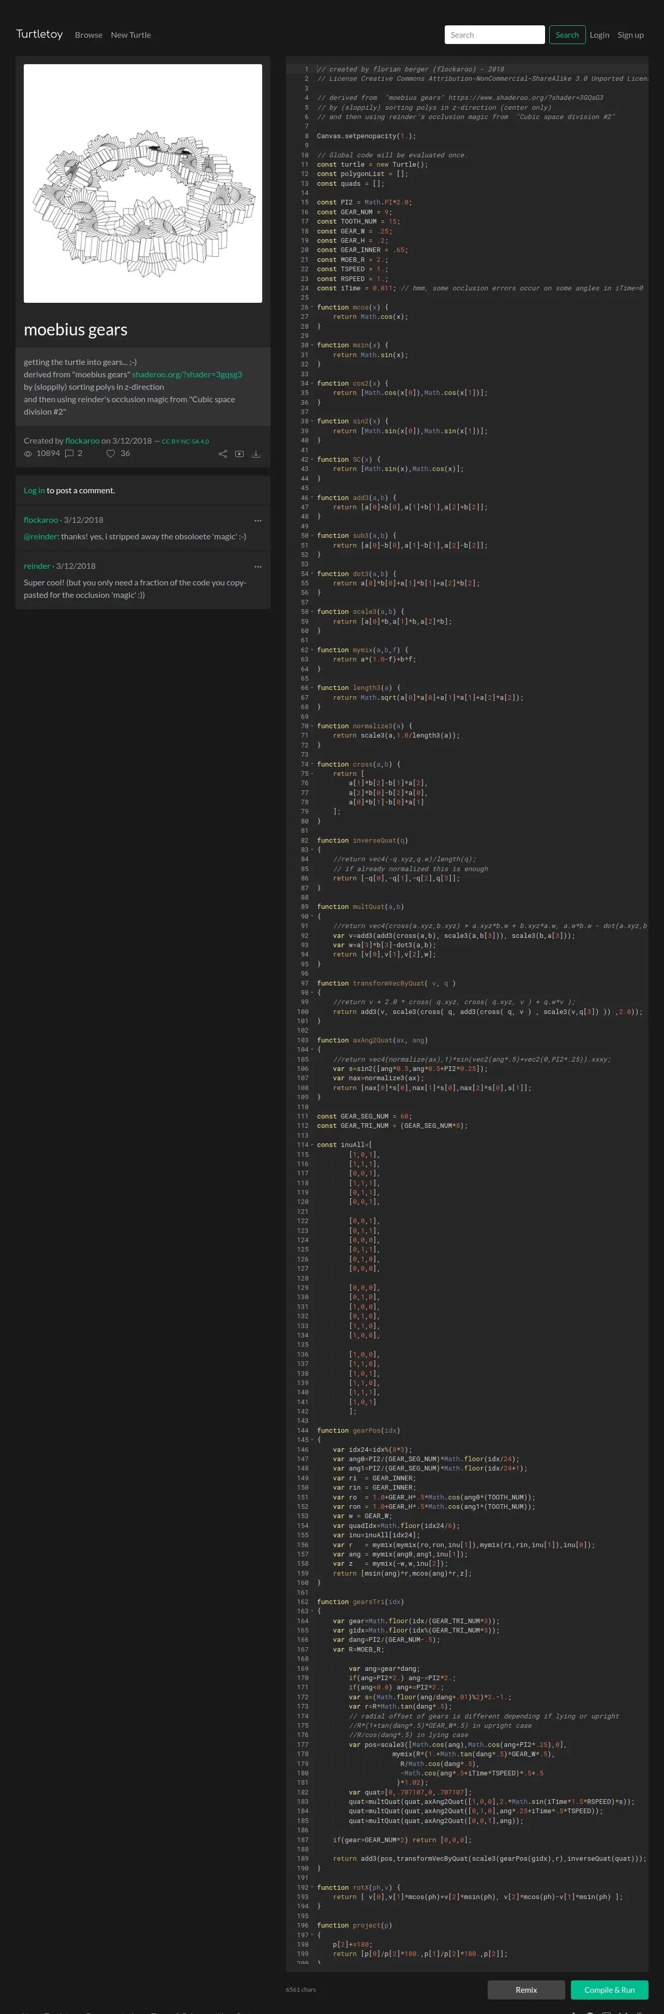Click the @reinder mention in flockaroo's comment
This screenshot has width=664, height=2014.
tap(41, 537)
